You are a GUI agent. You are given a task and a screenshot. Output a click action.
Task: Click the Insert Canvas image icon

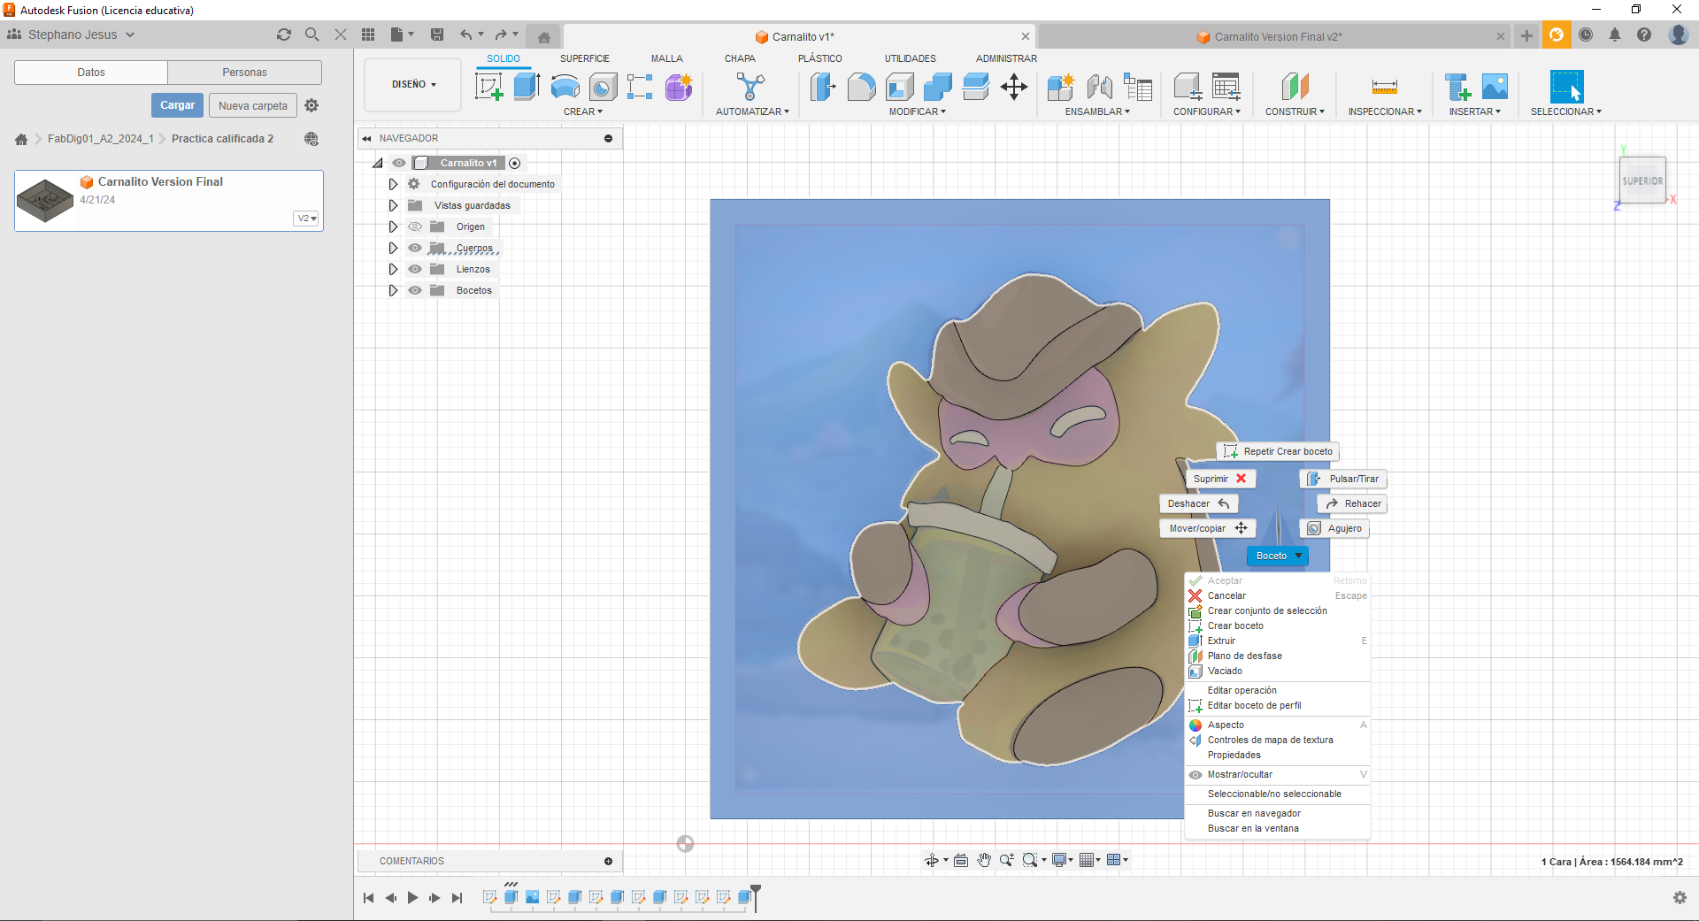pyautogui.click(x=1495, y=87)
